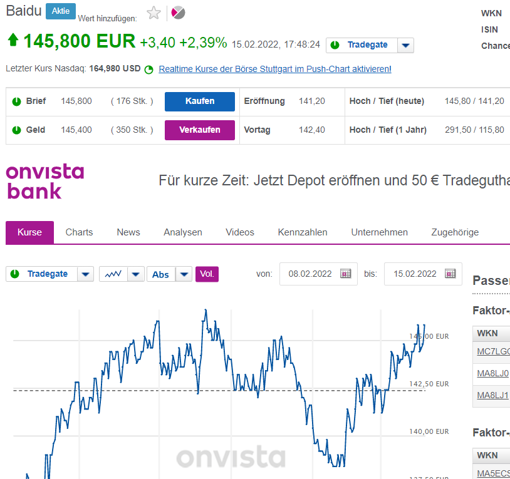510x479 pixels.
Task: Select the zigzag line chart type icon
Action: coord(112,274)
